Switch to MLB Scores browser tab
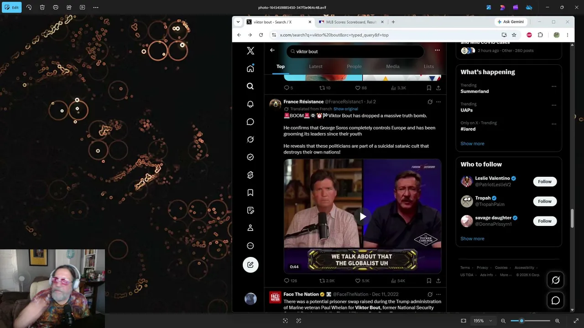This screenshot has height=328, width=584. 351,22
